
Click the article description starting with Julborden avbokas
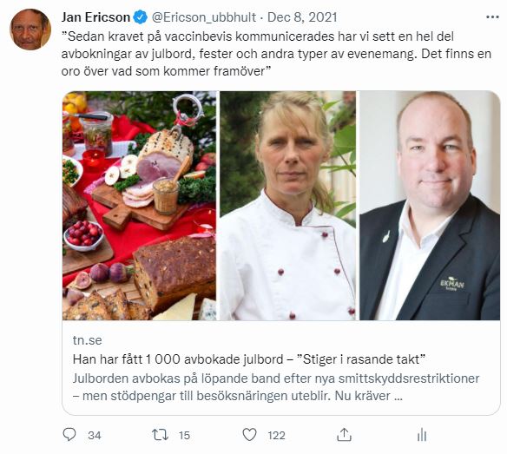[276, 387]
